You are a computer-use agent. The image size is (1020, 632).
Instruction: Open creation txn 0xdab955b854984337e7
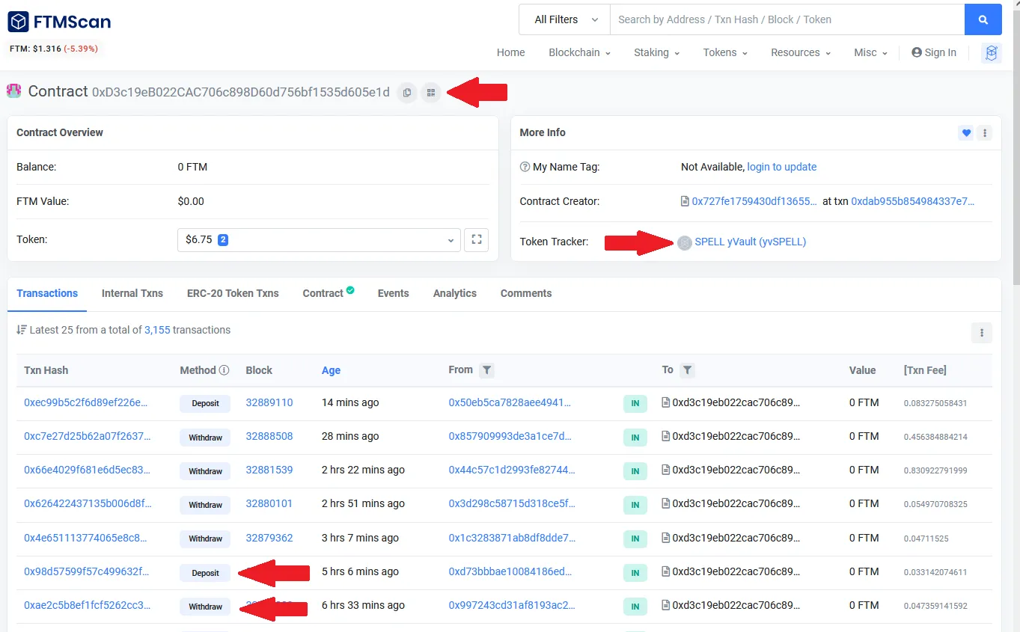point(913,201)
